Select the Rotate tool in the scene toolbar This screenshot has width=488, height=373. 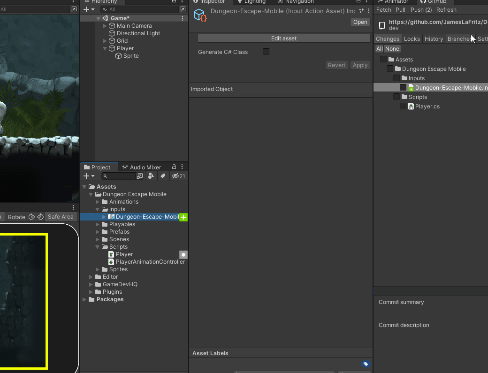coord(16,217)
